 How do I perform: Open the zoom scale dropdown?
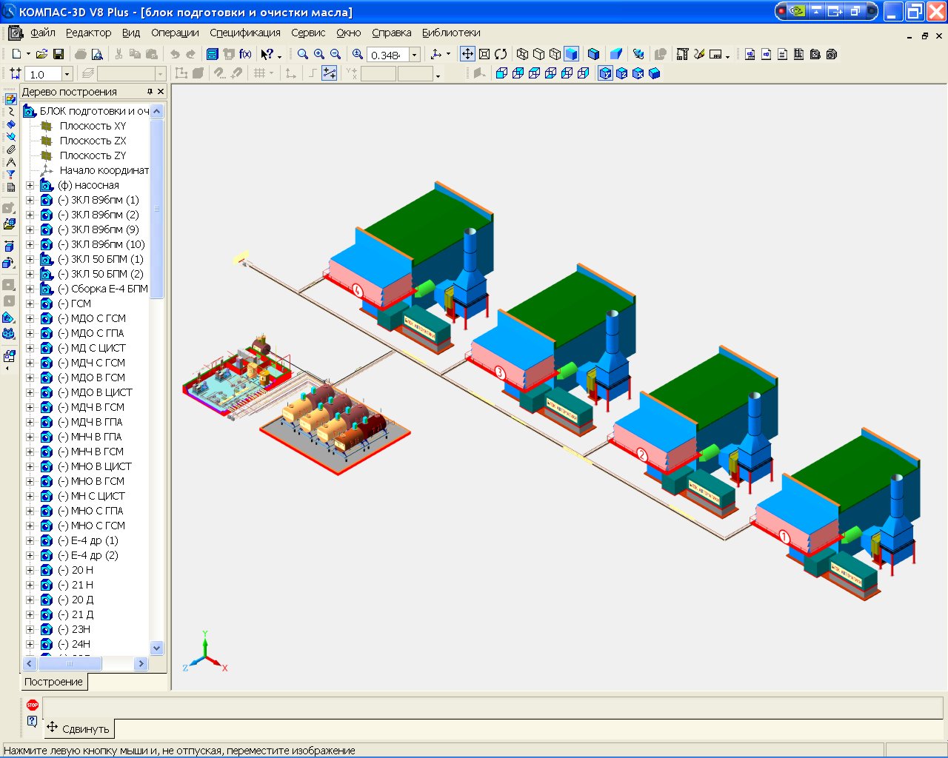tap(415, 55)
